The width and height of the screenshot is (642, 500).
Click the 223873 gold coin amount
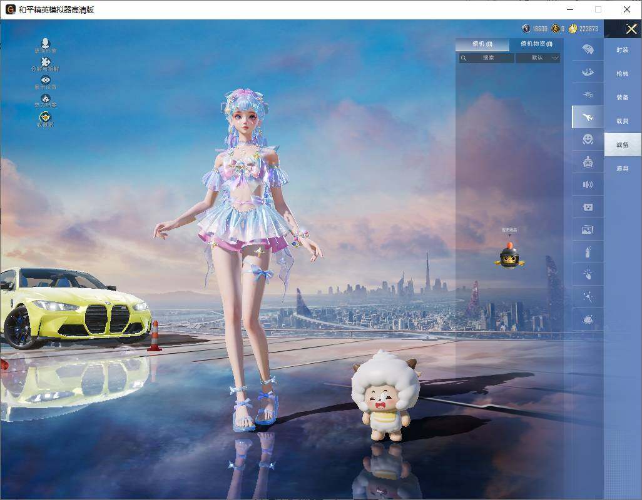tap(588, 29)
